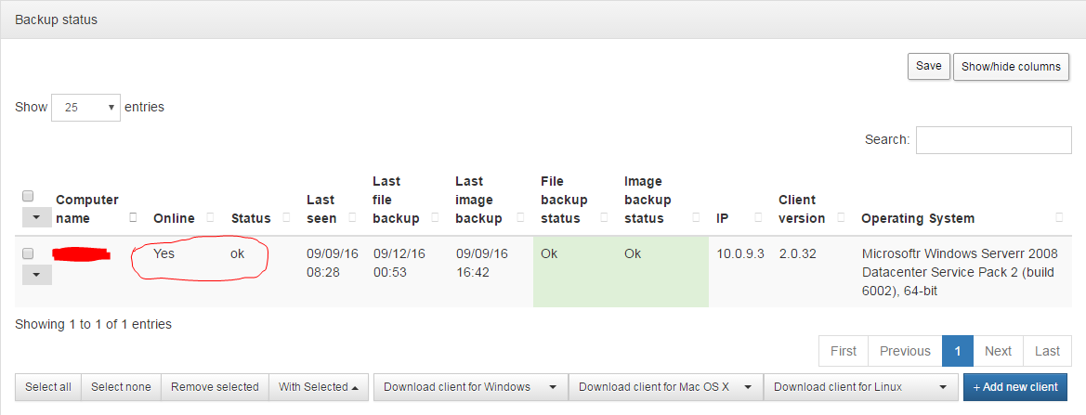Open Download client for Linux dropdown

tap(860, 387)
